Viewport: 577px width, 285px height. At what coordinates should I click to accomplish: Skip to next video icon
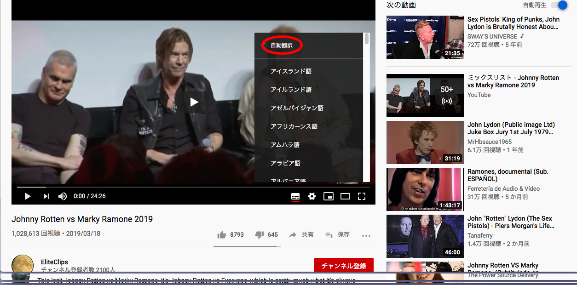(46, 196)
